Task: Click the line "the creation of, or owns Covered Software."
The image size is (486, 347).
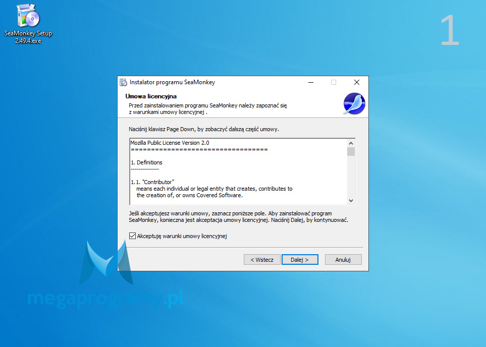Action: coord(190,195)
